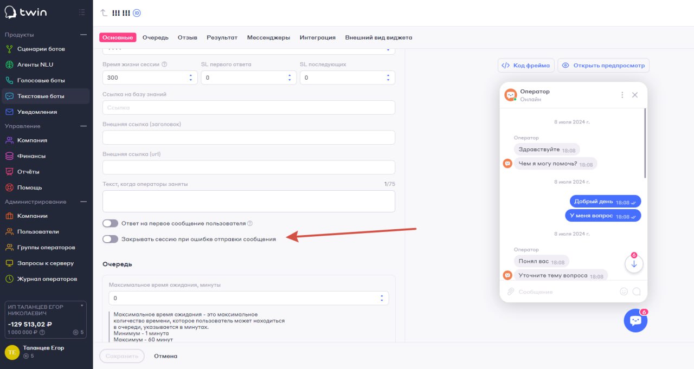Switch to the Мессенджеры tab
Screen dimensions: 694x369
(x=268, y=37)
